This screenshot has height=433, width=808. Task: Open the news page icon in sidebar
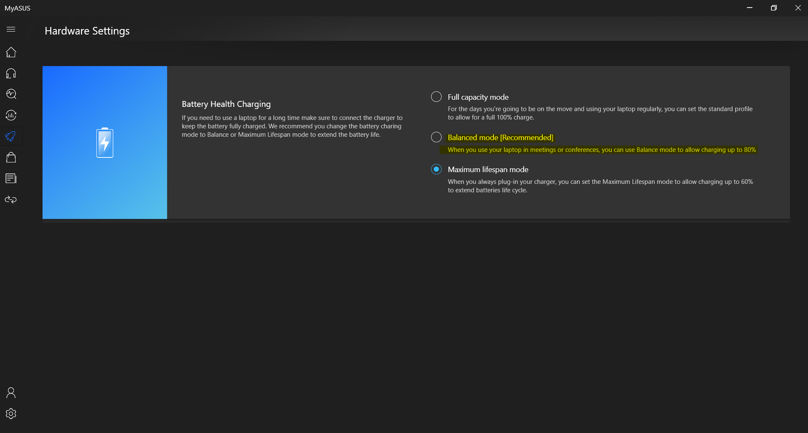tap(11, 178)
